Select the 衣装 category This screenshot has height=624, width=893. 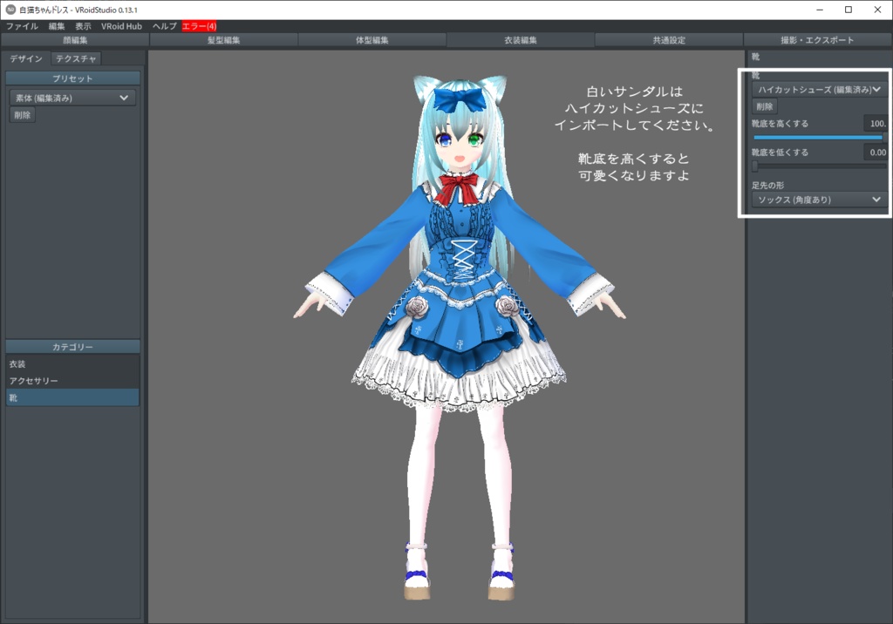click(x=72, y=363)
